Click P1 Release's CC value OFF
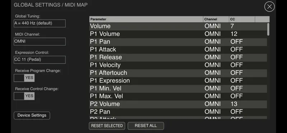 point(236,58)
